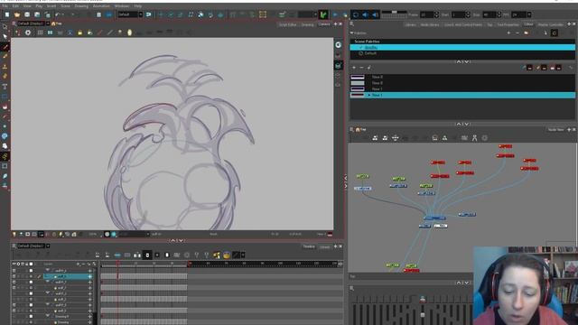Image resolution: width=578 pixels, height=325 pixels.
Task: Click the red playhead marker on timeline ruler
Action: 118,264
